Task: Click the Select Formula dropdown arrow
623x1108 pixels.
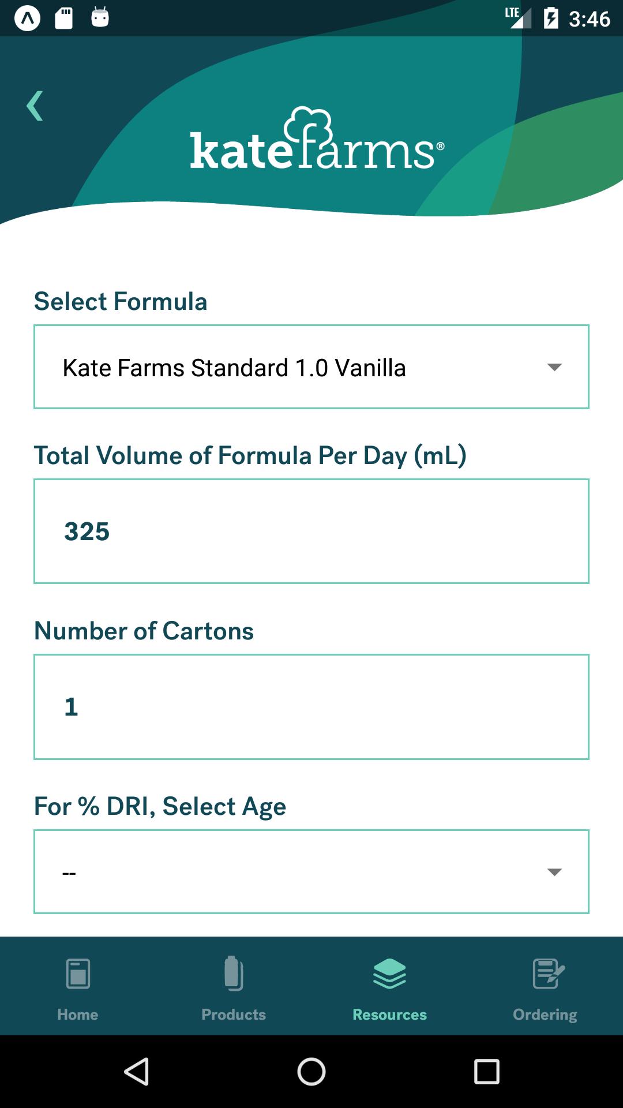Action: [x=554, y=367]
